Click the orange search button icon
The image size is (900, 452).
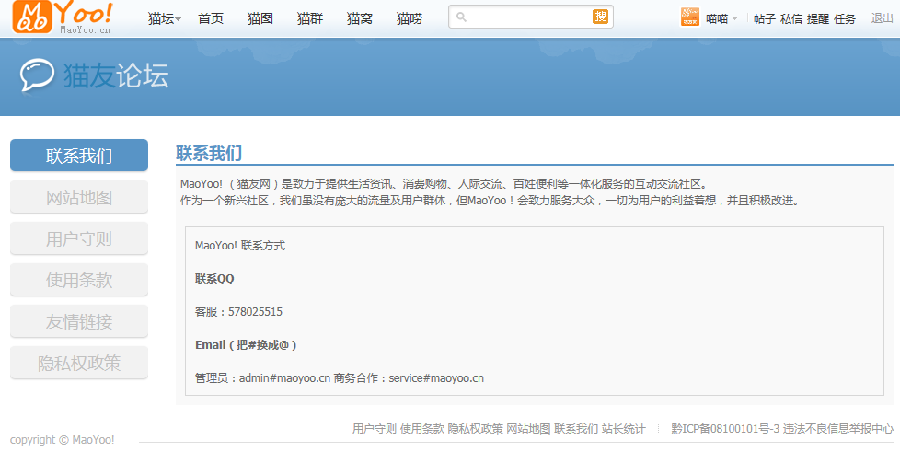(x=600, y=17)
